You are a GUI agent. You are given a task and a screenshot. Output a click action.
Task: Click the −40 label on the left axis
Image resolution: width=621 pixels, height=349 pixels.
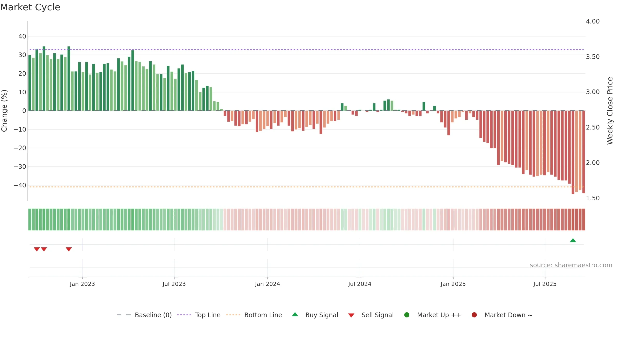[x=20, y=185]
